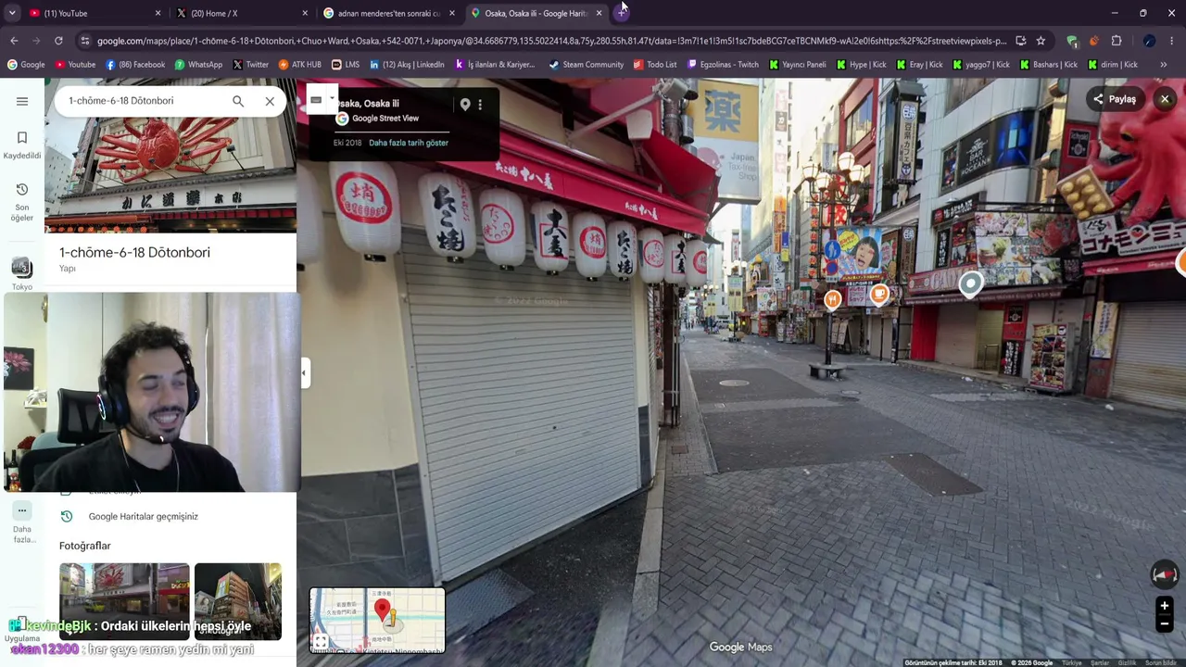Click into the 1-chōme-6-18 Dōtonbori search field
Viewport: 1186px width, 667px height.
pos(144,101)
